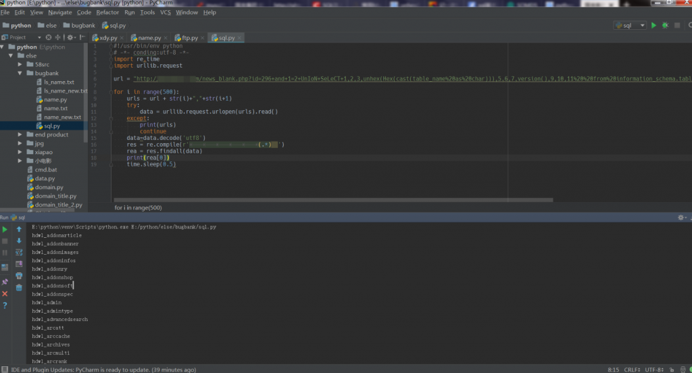The image size is (692, 373).
Task: Expand the jpg folder
Action: 20,143
